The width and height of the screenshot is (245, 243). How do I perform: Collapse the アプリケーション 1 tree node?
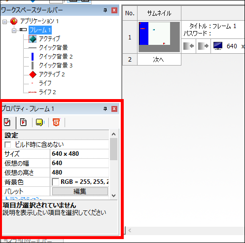[x=4, y=22]
